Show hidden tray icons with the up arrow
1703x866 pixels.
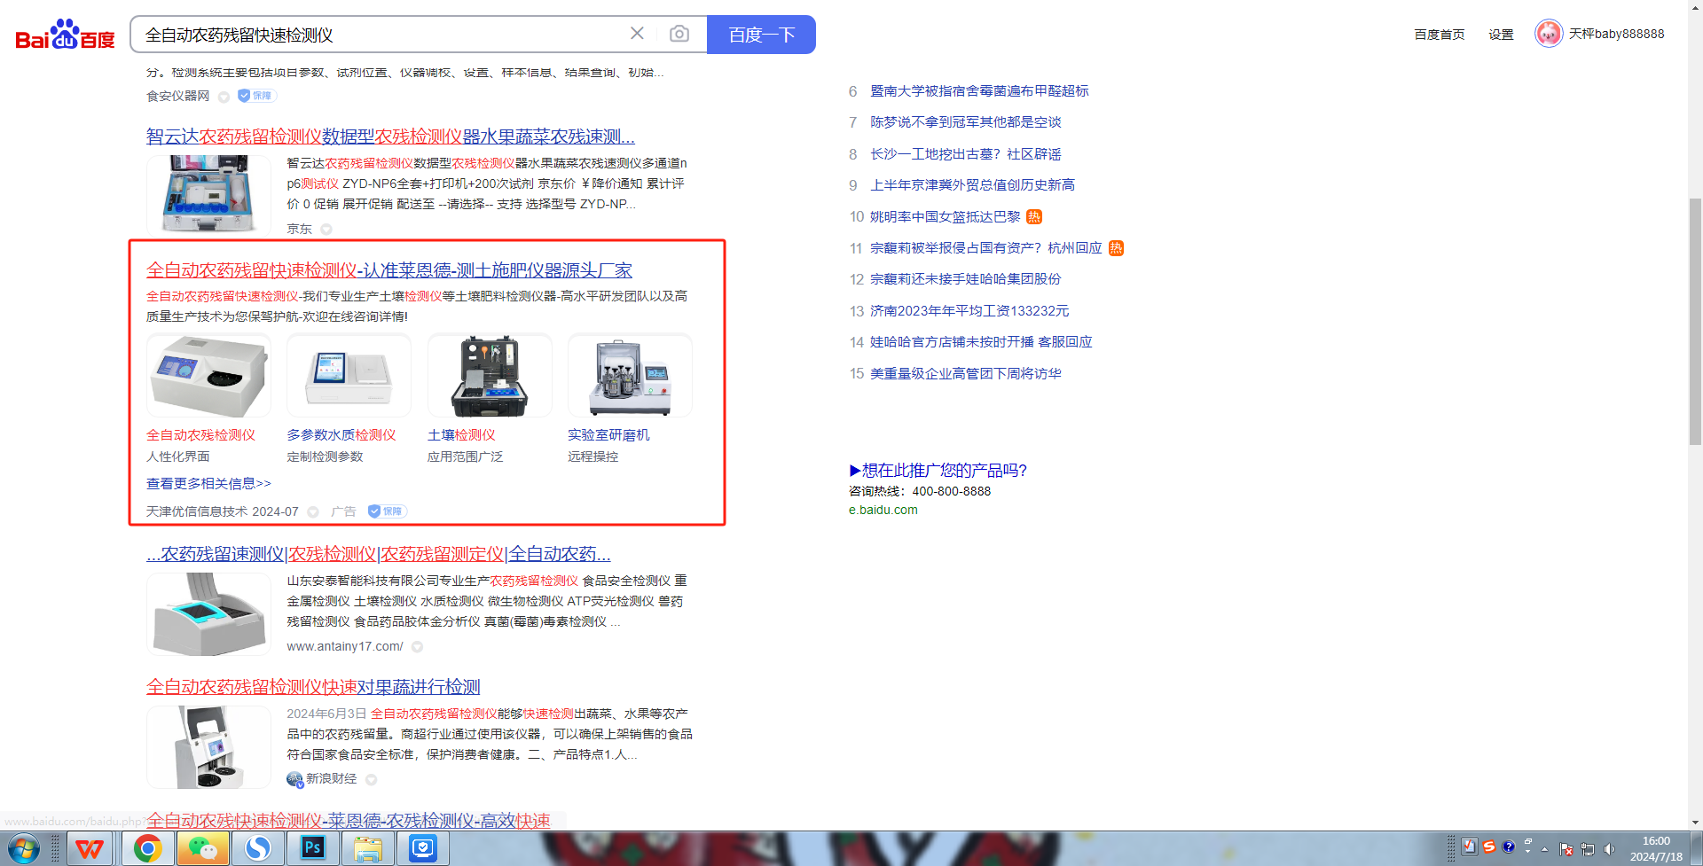point(1544,849)
